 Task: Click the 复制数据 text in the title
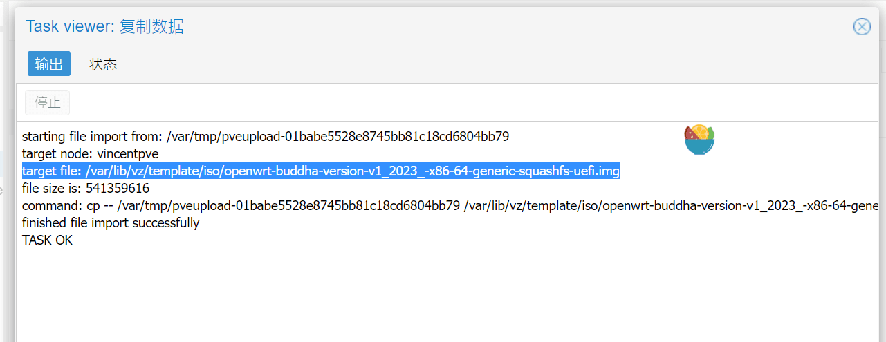151,27
